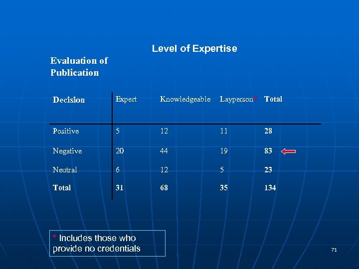Viewport: 359px width, 269px height.
Task: Click the 'Evaluation of Publication' heading
Action: click(x=79, y=67)
